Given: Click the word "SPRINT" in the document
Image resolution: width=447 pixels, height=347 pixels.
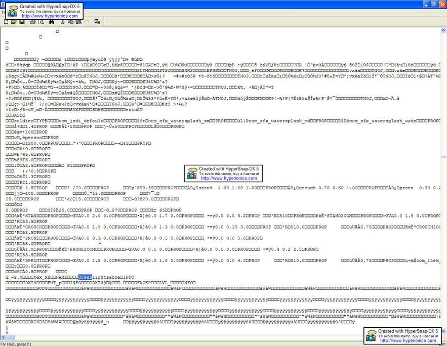Looking at the screenshot, I should coord(33,261).
